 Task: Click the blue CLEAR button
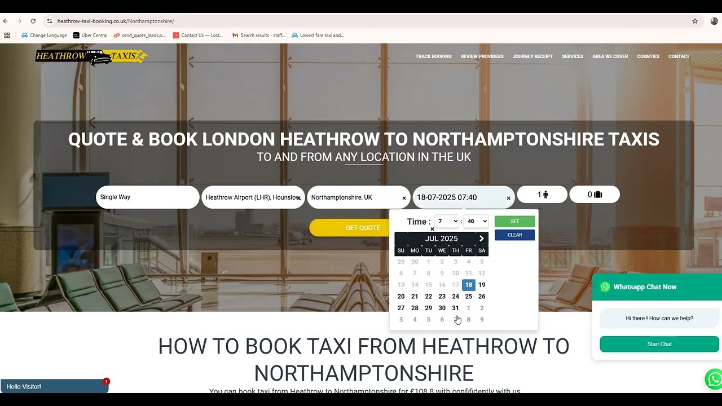[x=514, y=235]
